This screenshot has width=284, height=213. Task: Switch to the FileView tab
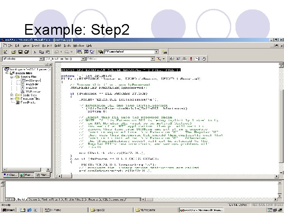point(43,175)
